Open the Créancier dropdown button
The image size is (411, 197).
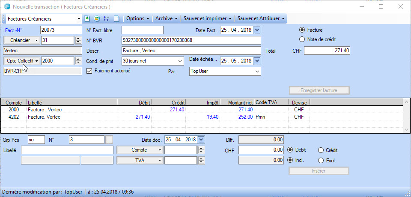[x=21, y=40]
